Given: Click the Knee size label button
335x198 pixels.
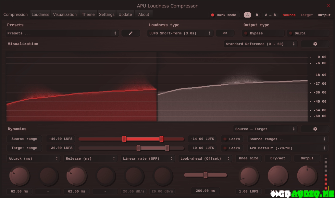Looking at the screenshot, I should pos(248,158).
